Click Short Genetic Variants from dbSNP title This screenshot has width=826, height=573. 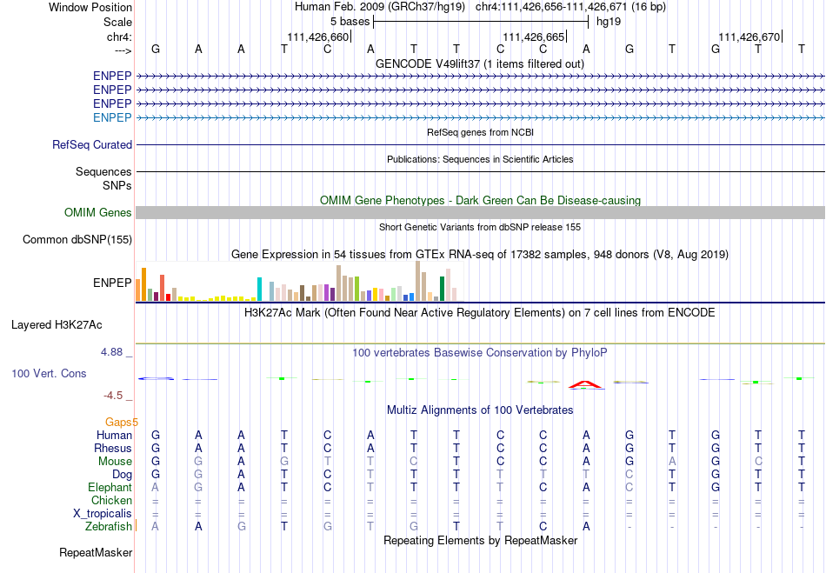pos(480,228)
